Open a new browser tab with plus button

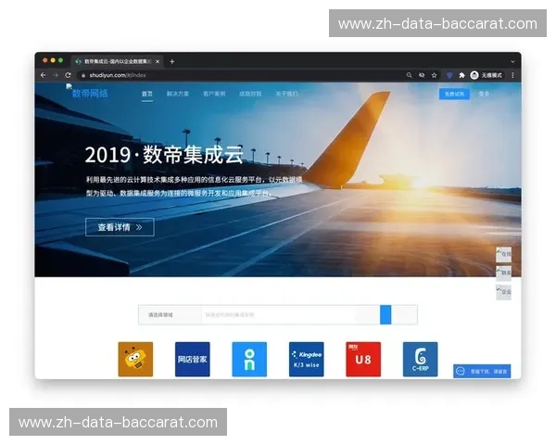[x=172, y=61]
